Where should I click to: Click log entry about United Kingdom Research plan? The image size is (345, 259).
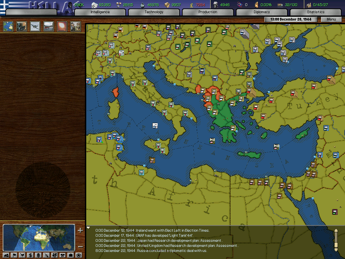(167, 246)
